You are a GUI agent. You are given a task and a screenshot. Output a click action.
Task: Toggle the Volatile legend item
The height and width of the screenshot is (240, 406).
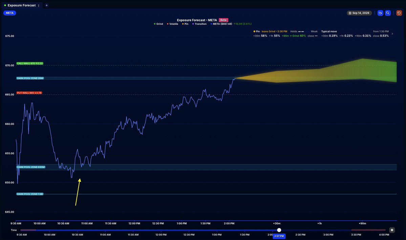172,24
